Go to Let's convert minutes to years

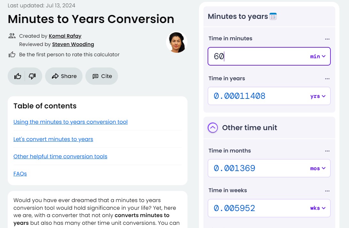tap(53, 139)
